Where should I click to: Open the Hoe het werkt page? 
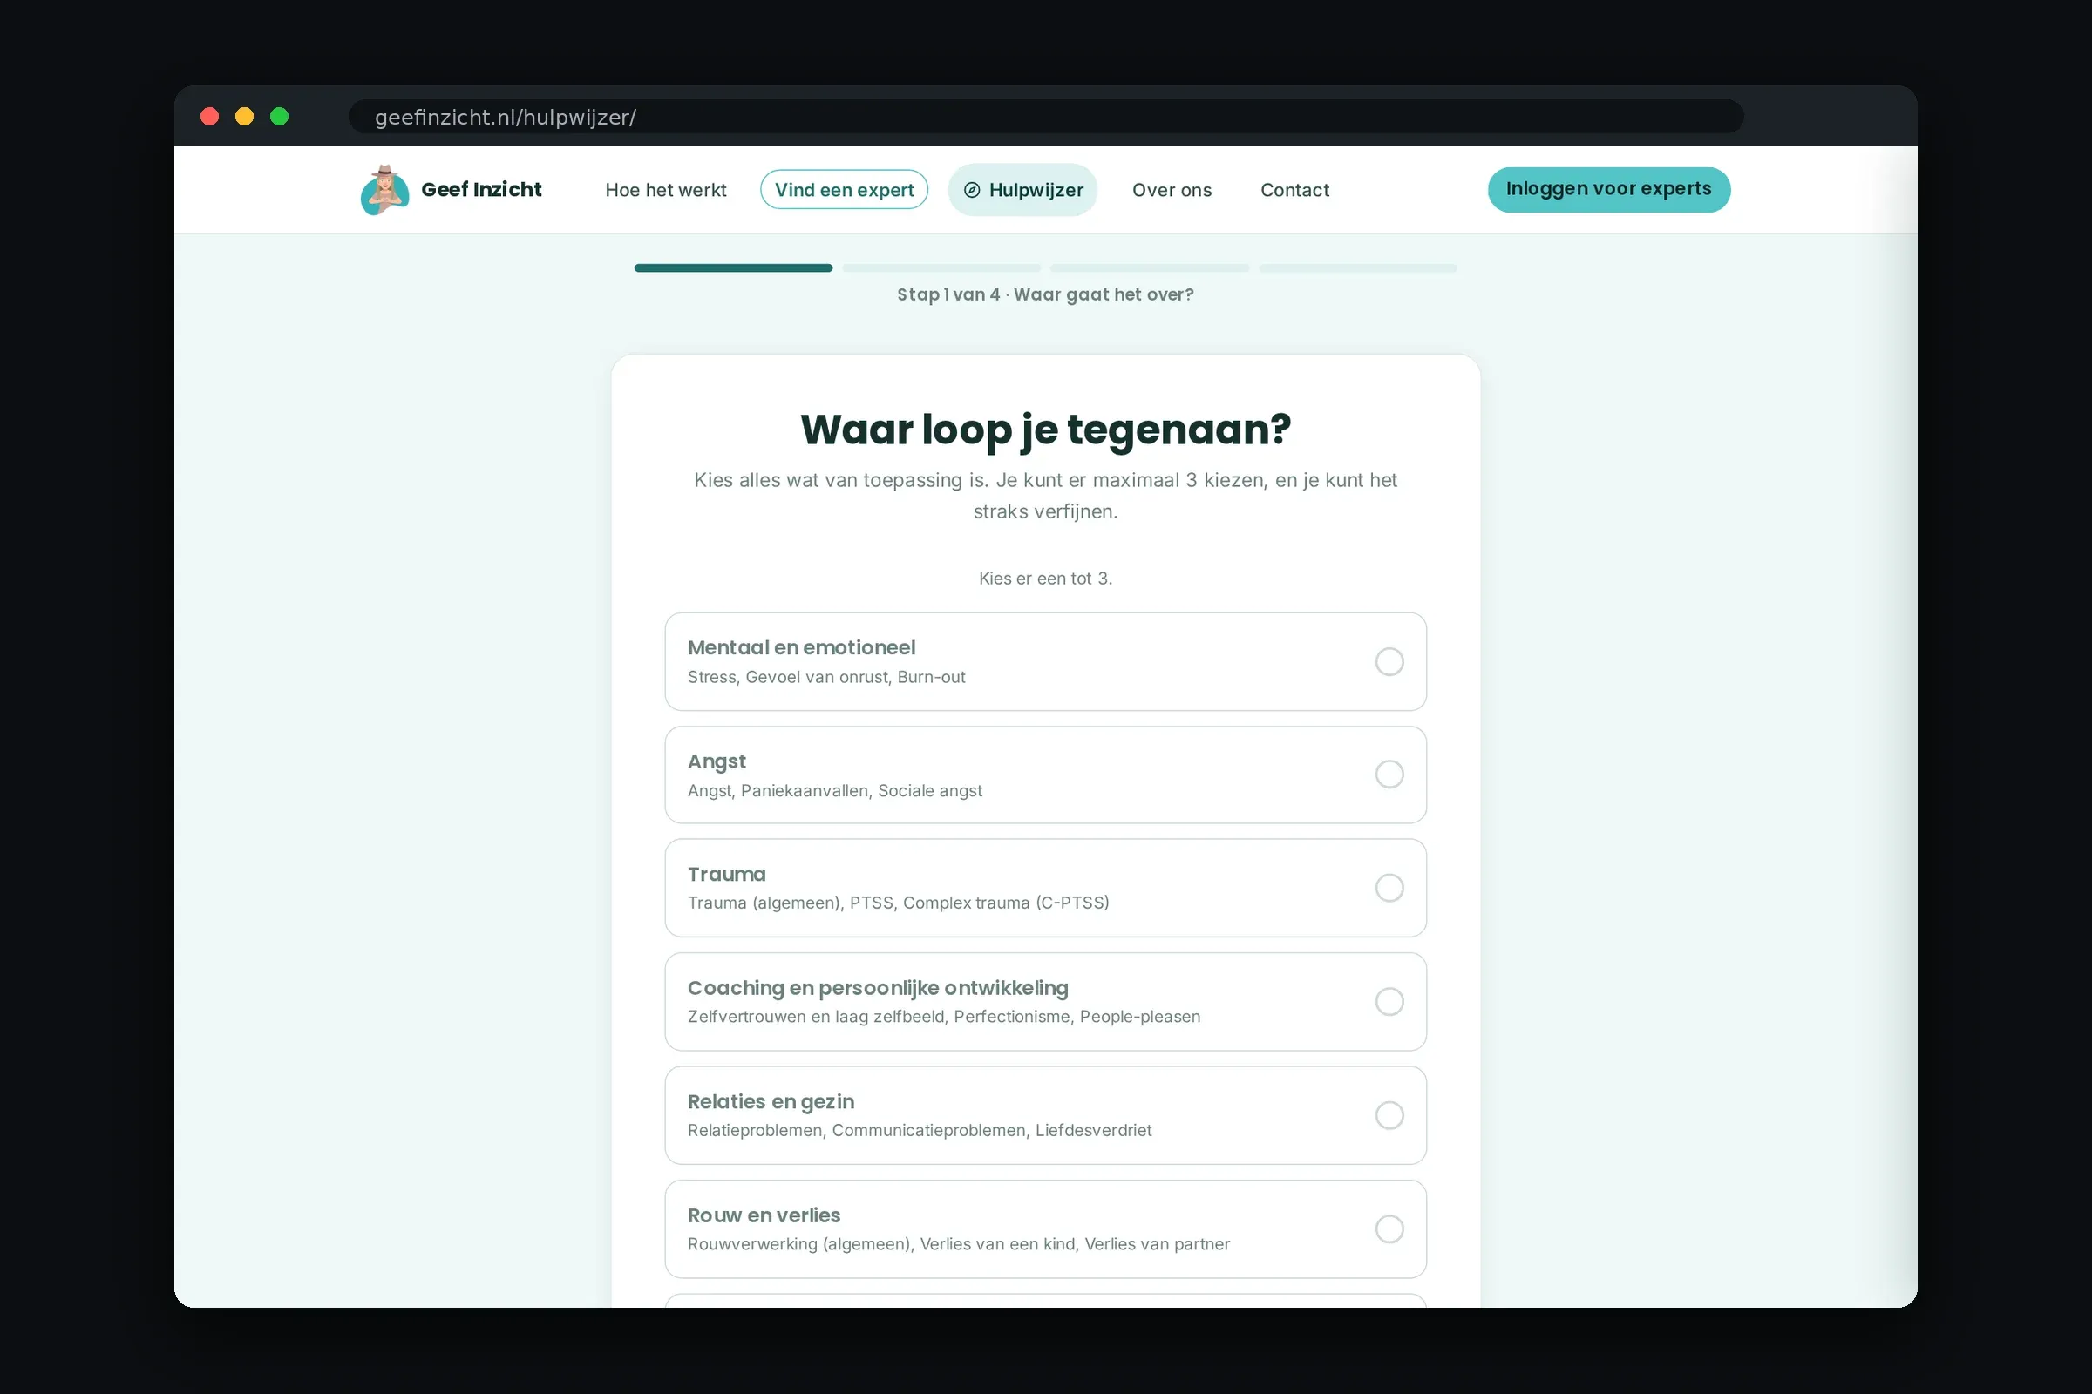[x=665, y=190]
